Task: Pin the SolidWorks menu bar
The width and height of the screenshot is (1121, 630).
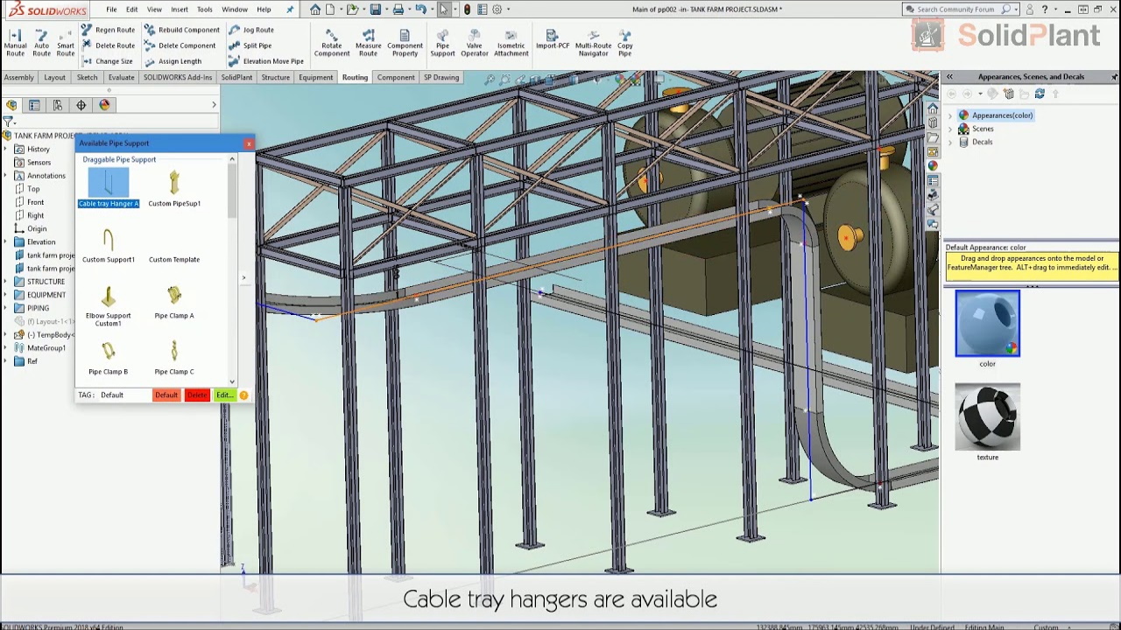Action: click(x=290, y=10)
